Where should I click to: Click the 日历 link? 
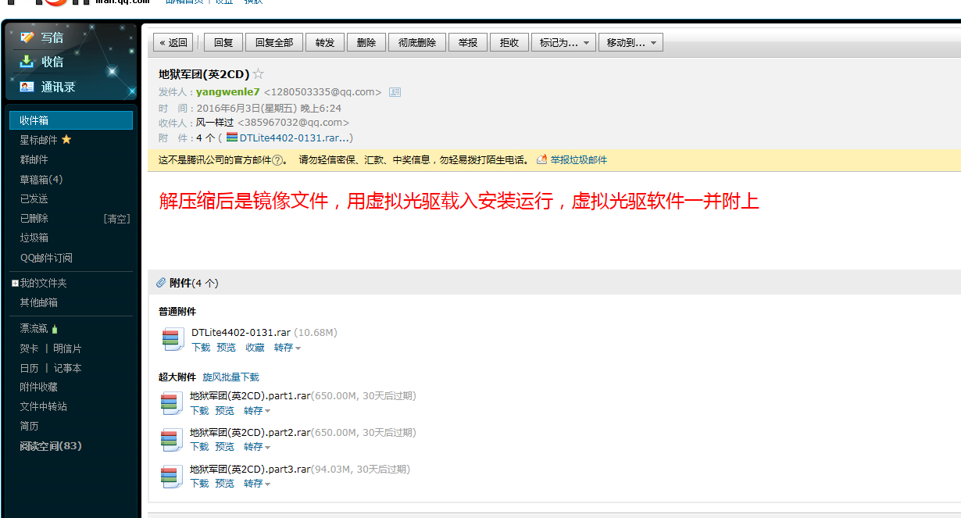pos(29,368)
